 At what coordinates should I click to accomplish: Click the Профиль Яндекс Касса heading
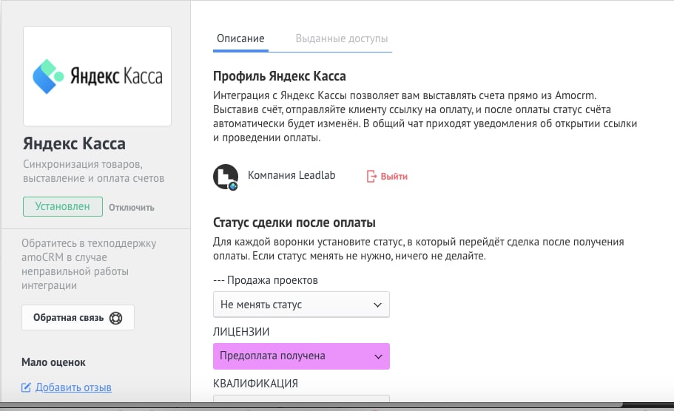click(x=280, y=76)
